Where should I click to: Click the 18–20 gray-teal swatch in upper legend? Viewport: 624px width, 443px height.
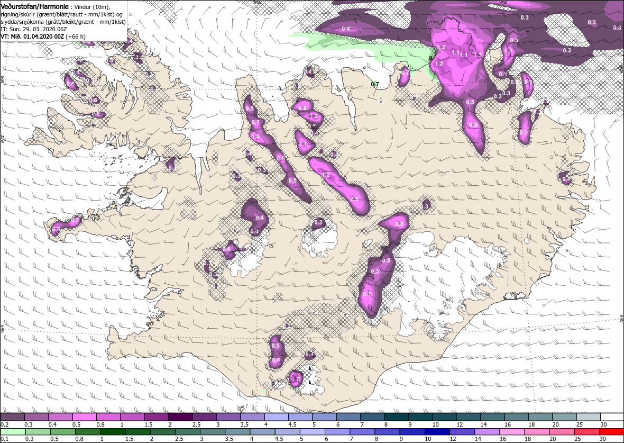[x=539, y=417]
